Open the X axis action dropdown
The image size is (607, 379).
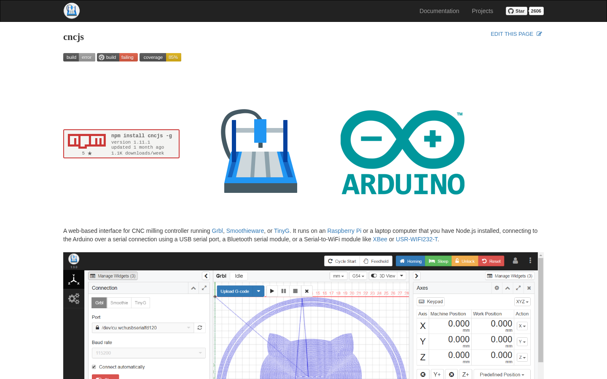[x=522, y=326]
